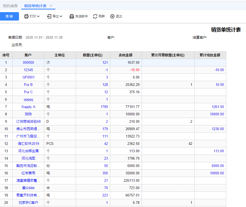Click the export icon for 导出
246x207 pixels.
(x=49, y=16)
